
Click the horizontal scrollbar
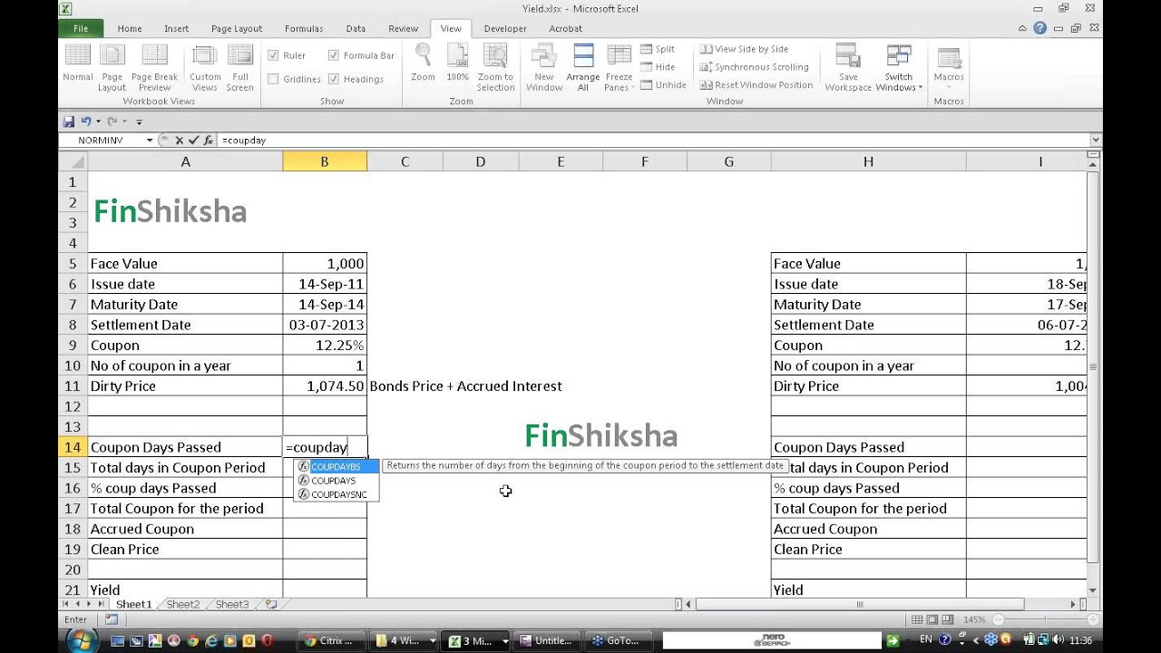(x=860, y=604)
